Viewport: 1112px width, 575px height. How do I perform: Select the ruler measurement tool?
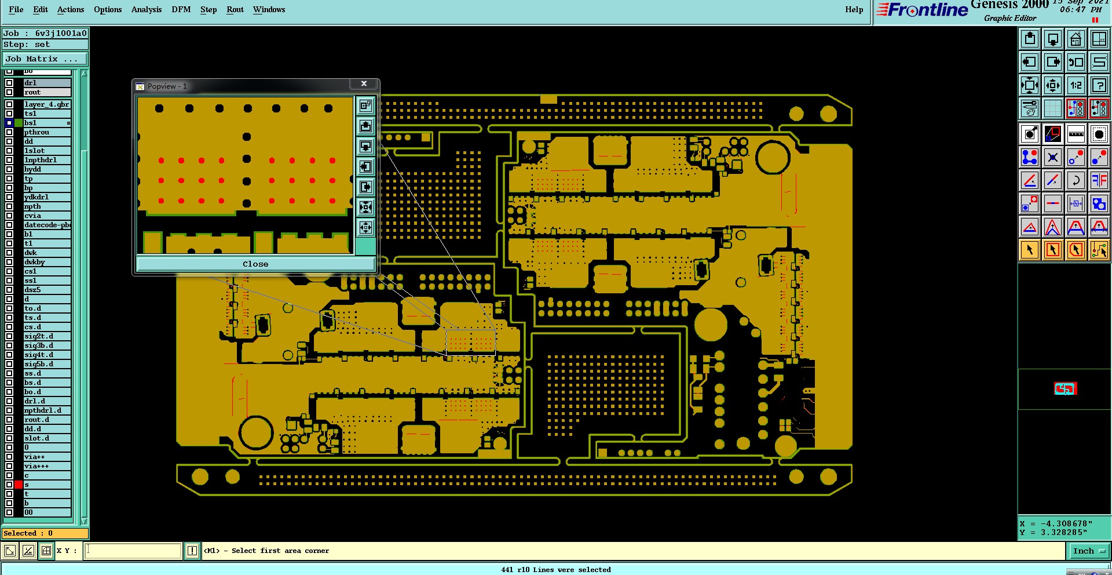[1076, 134]
